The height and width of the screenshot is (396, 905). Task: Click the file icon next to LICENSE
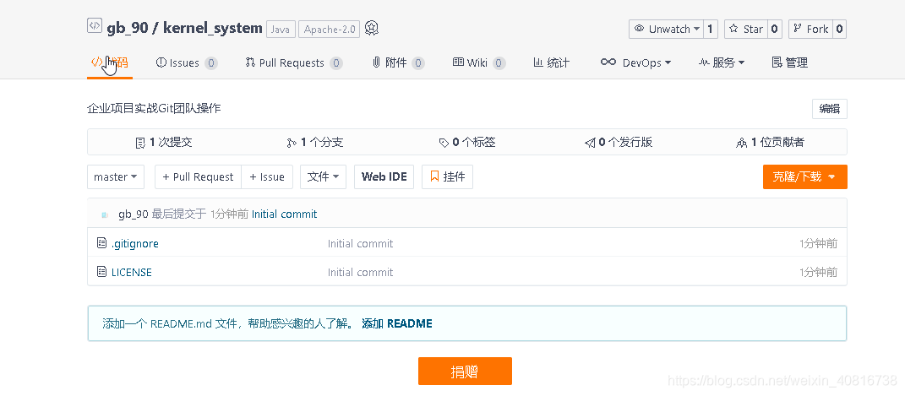pyautogui.click(x=101, y=272)
